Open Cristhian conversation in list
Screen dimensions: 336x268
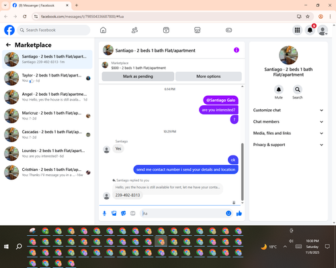[47, 172]
